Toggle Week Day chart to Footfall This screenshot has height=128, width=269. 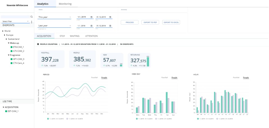pyautogui.click(x=165, y=78)
